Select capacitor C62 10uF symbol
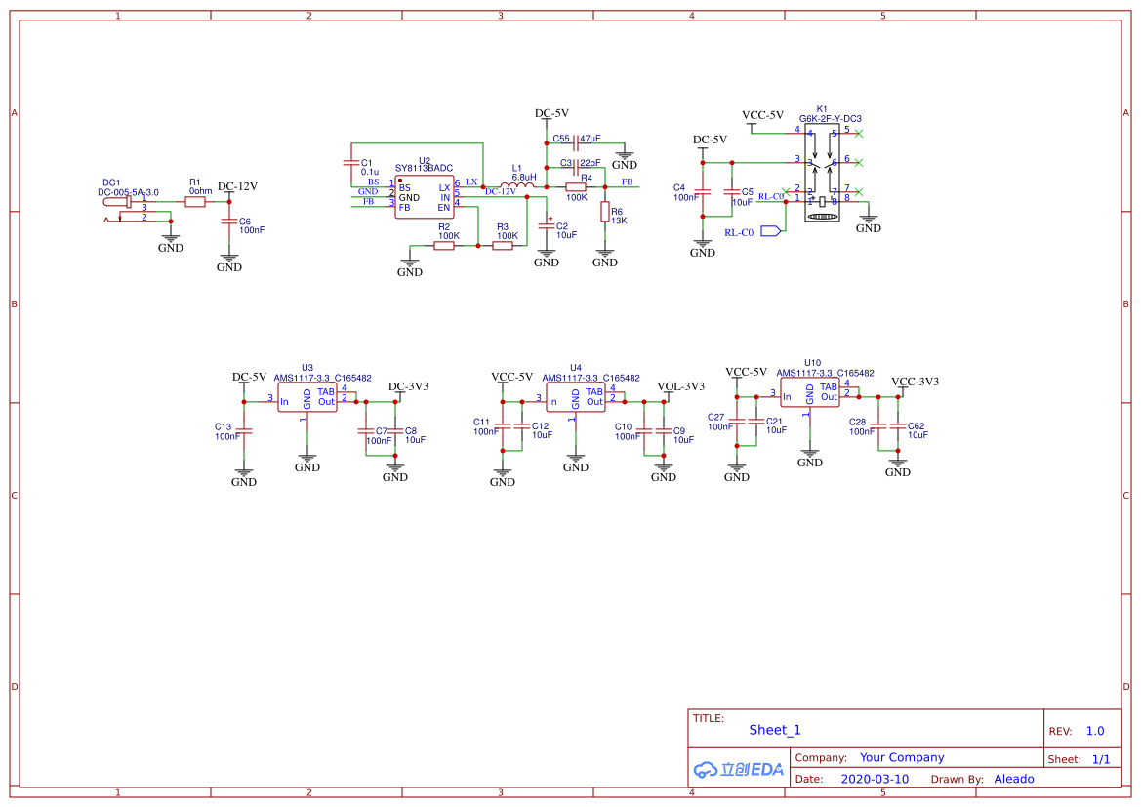The width and height of the screenshot is (1141, 807). pyautogui.click(x=898, y=426)
